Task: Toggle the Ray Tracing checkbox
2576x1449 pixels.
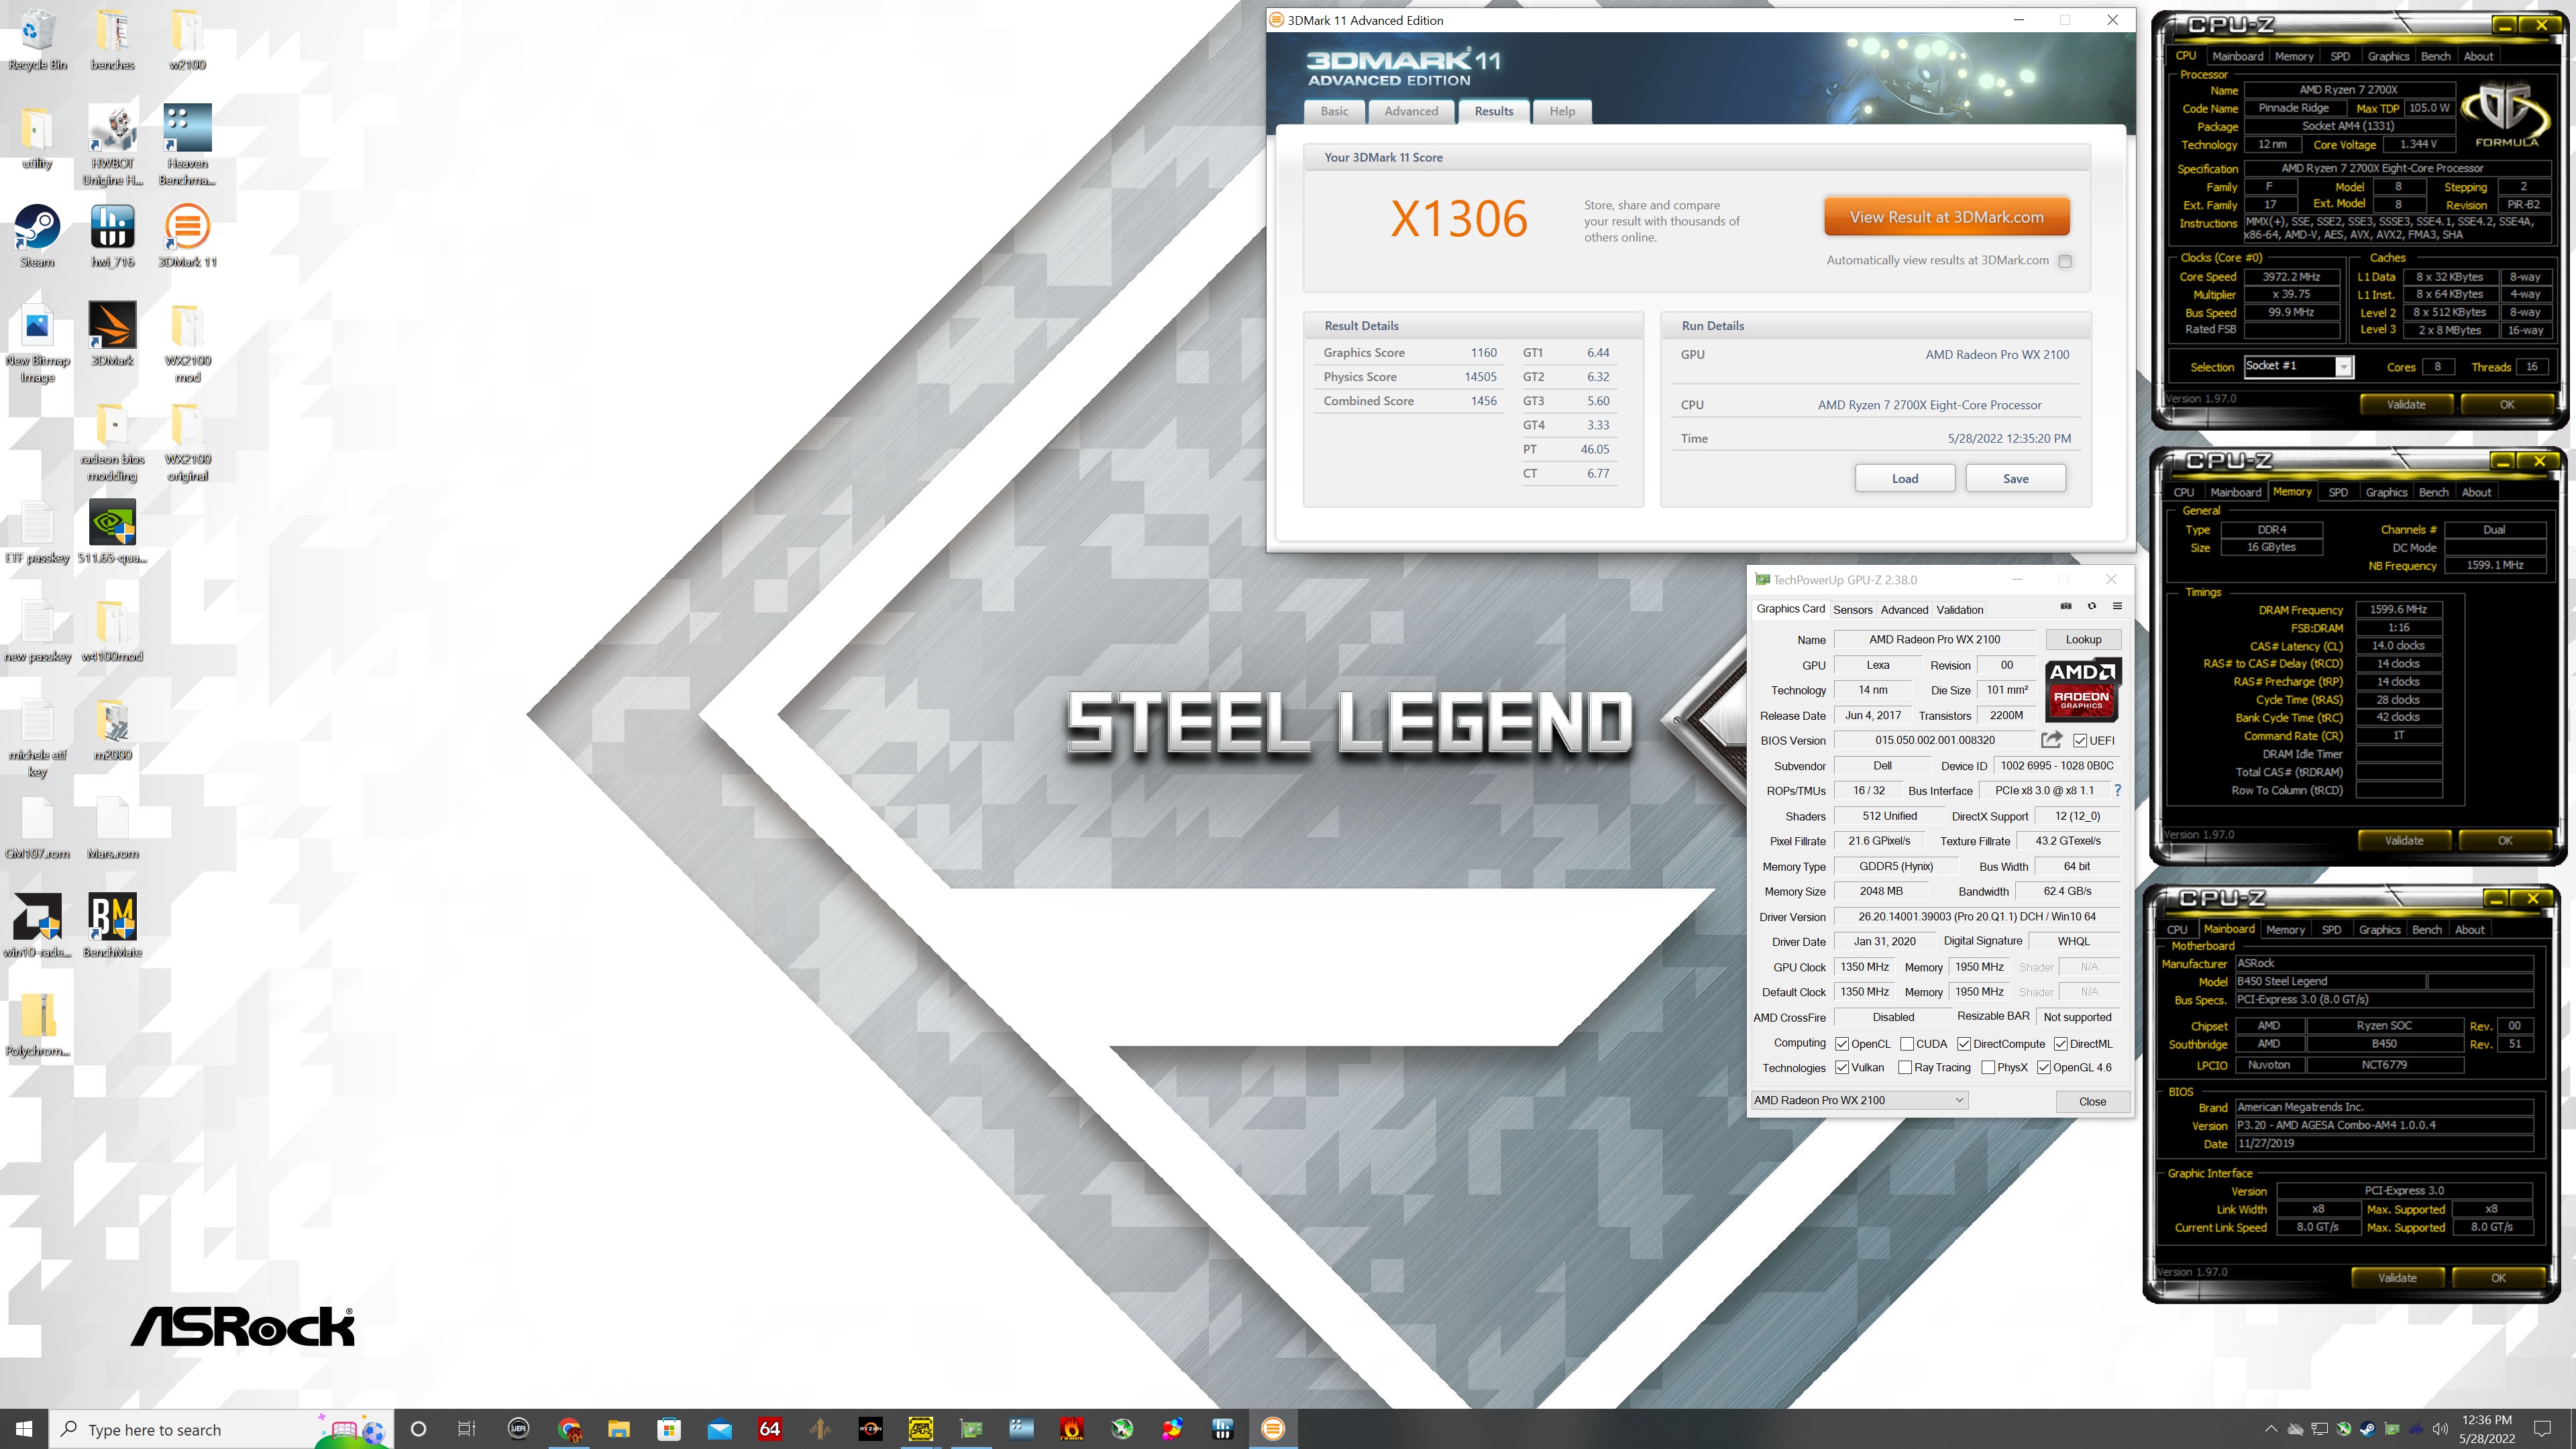Action: (1905, 1068)
